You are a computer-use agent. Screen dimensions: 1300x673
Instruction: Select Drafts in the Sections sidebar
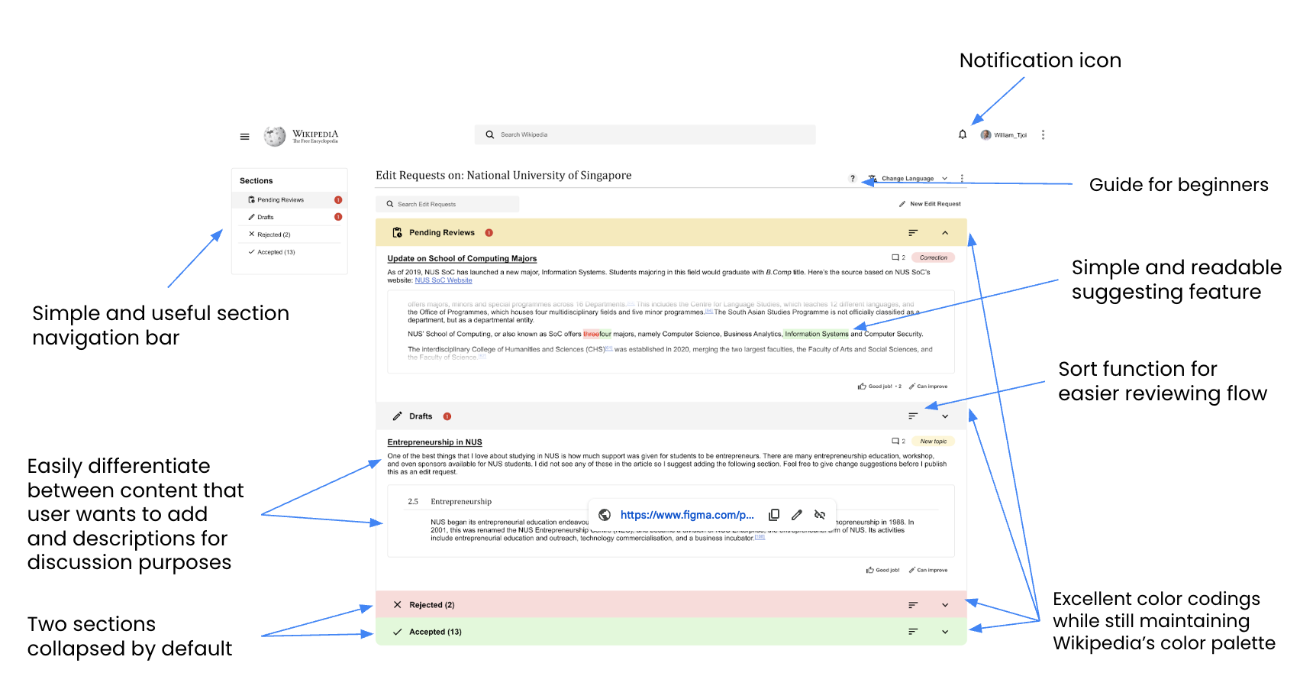[x=266, y=218]
